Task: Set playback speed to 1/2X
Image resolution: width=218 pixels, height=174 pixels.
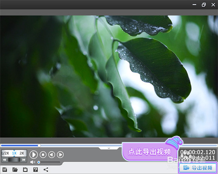Action: (5, 153)
